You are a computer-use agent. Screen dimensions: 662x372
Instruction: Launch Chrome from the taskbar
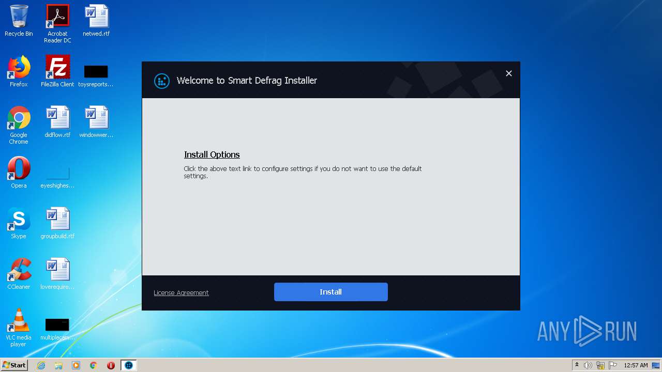94,365
